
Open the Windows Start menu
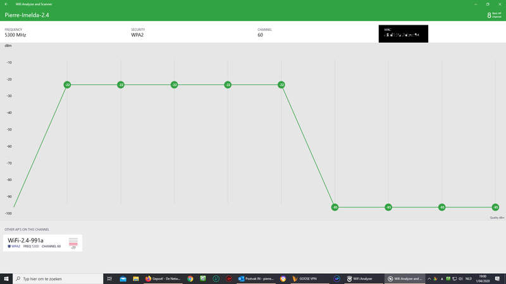tap(6, 279)
